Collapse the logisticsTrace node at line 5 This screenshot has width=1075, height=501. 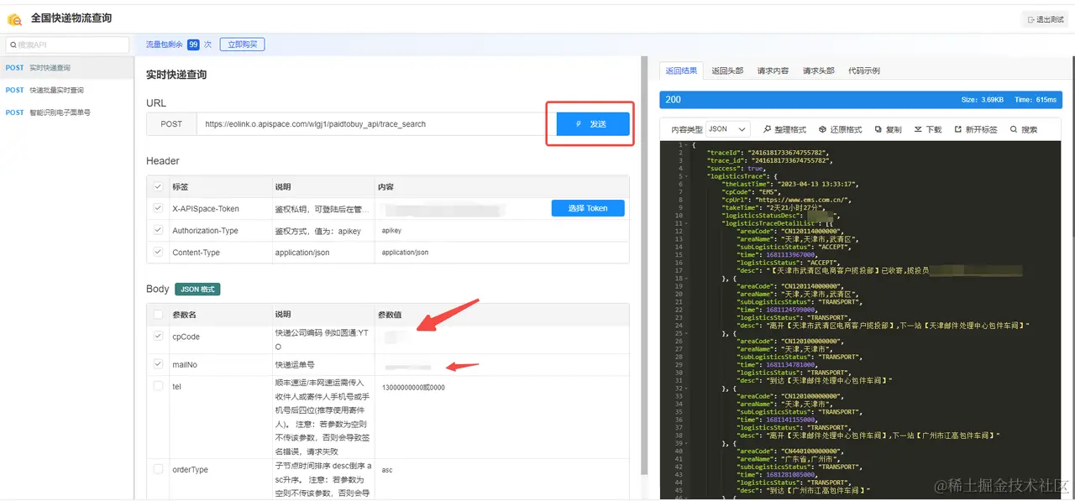pyautogui.click(x=687, y=176)
